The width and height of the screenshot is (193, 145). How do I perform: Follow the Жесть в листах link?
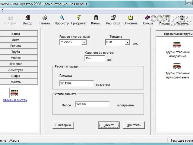[x=15, y=100]
